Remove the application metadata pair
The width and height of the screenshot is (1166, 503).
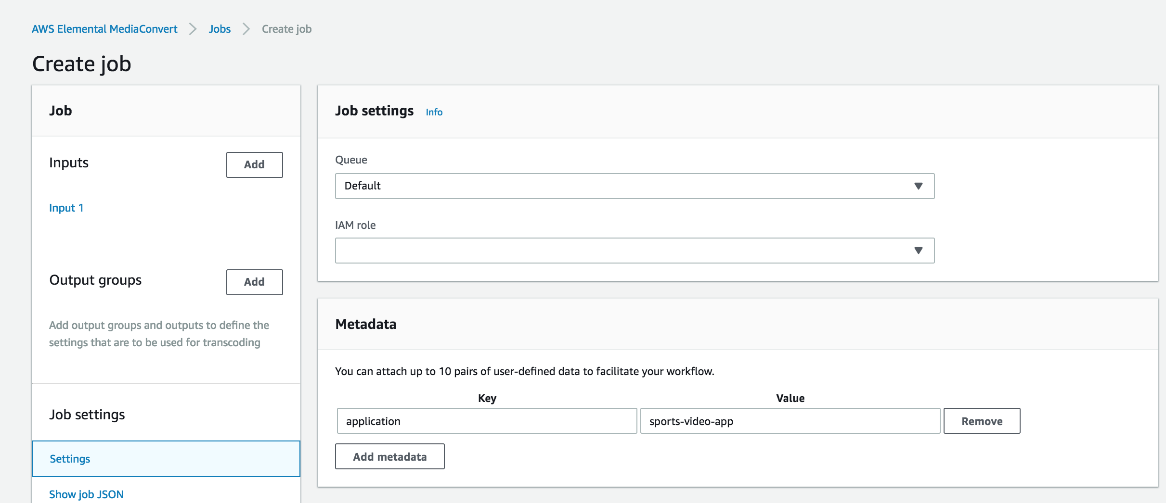(982, 421)
